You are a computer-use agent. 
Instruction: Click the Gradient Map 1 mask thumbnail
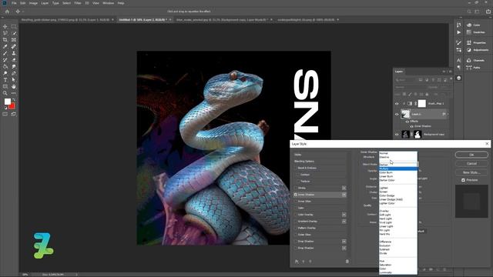(421, 103)
